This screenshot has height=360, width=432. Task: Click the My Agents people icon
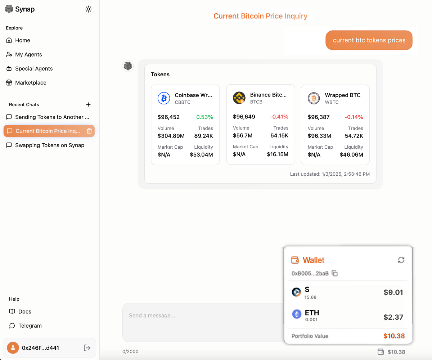[9, 54]
